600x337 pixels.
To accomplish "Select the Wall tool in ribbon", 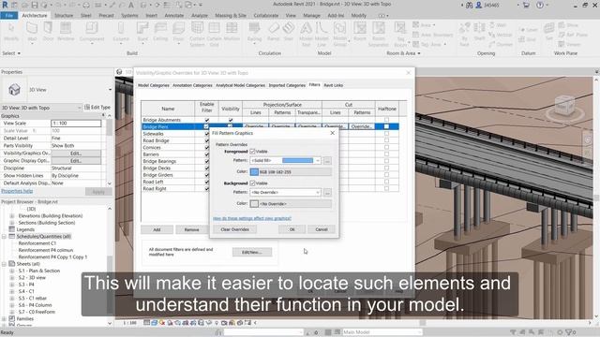I will click(x=32, y=31).
